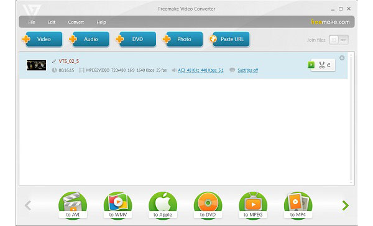The width and height of the screenshot is (373, 226).
Task: Open the Convert menu
Action: coord(76,22)
